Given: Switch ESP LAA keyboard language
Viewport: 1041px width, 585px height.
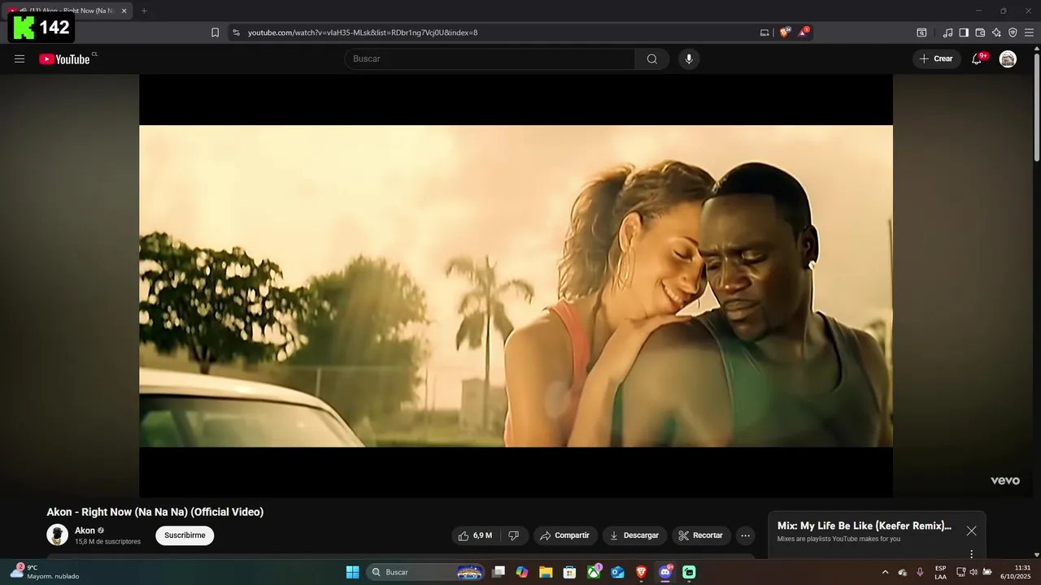Looking at the screenshot, I should 940,572.
